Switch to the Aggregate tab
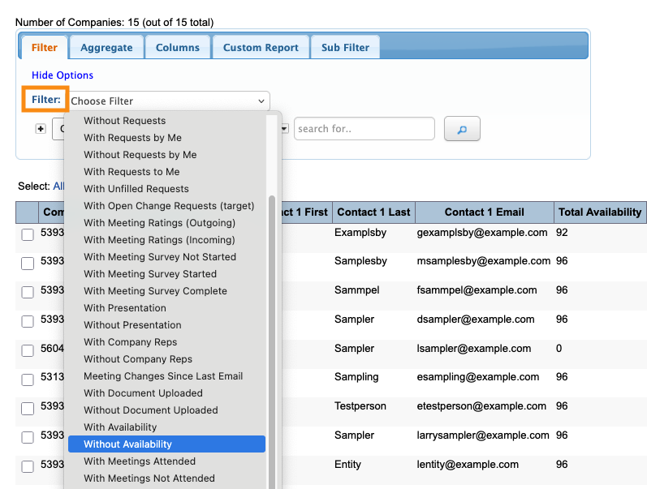647x489 pixels. point(106,48)
